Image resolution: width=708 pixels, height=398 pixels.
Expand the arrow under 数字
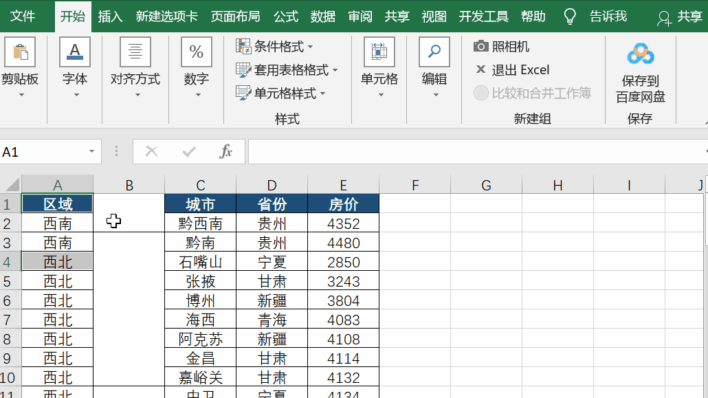tap(198, 95)
